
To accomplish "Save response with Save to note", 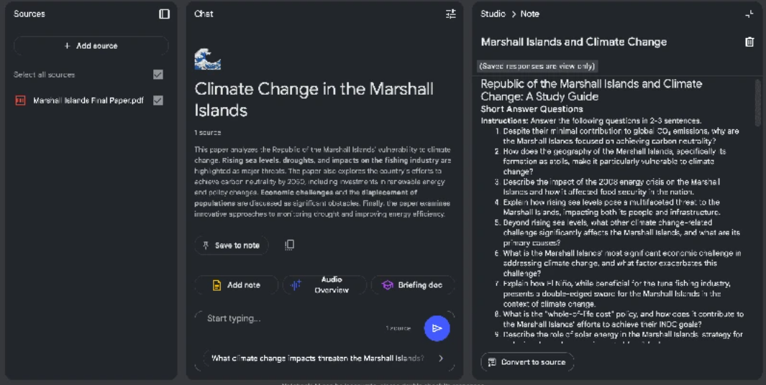I will point(231,245).
